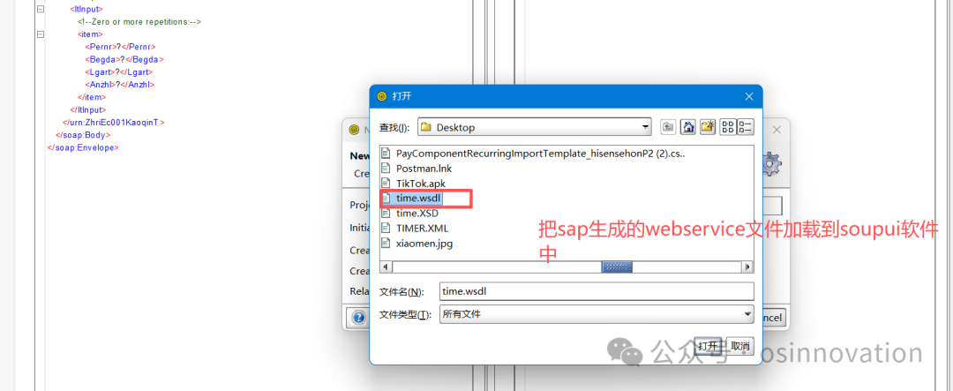The image size is (953, 391).
Task: Click xiaomen.jpg file icon
Action: click(386, 244)
